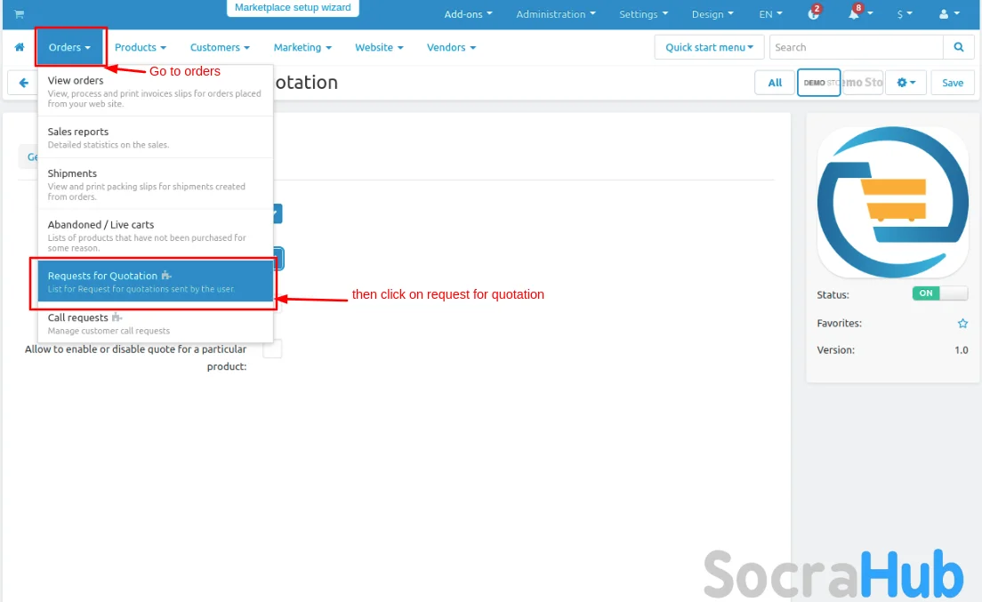Open the $ currency selector
982x602 pixels.
pyautogui.click(x=905, y=13)
